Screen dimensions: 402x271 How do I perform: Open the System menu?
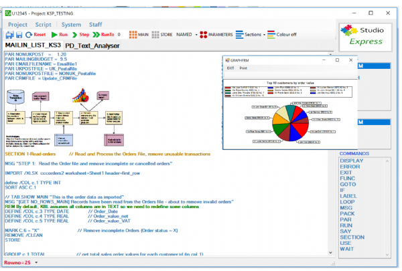72,23
